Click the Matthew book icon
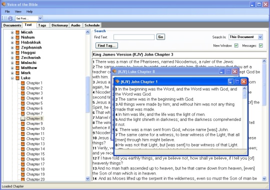 [17, 67]
